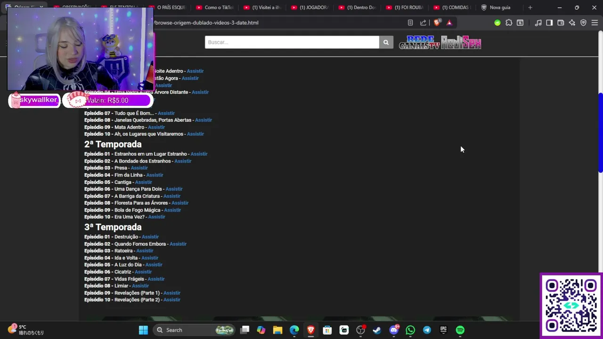This screenshot has height=339, width=603.
Task: Click Assistir for A Bondade dos Estranhos
Action: (183, 161)
